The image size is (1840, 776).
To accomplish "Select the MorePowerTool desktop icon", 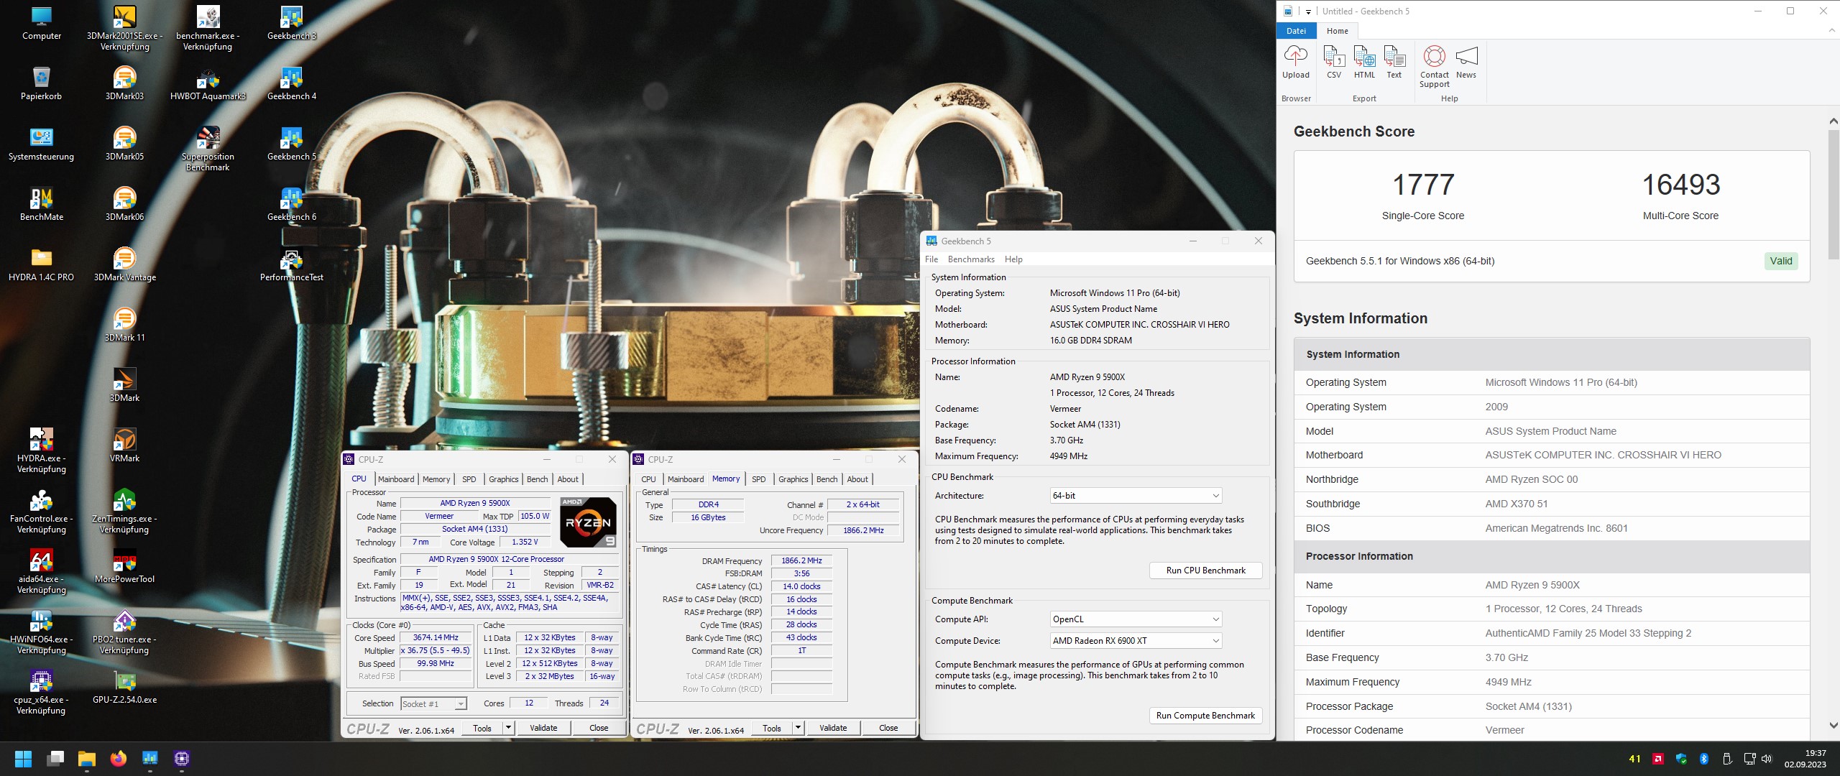I will (x=124, y=567).
